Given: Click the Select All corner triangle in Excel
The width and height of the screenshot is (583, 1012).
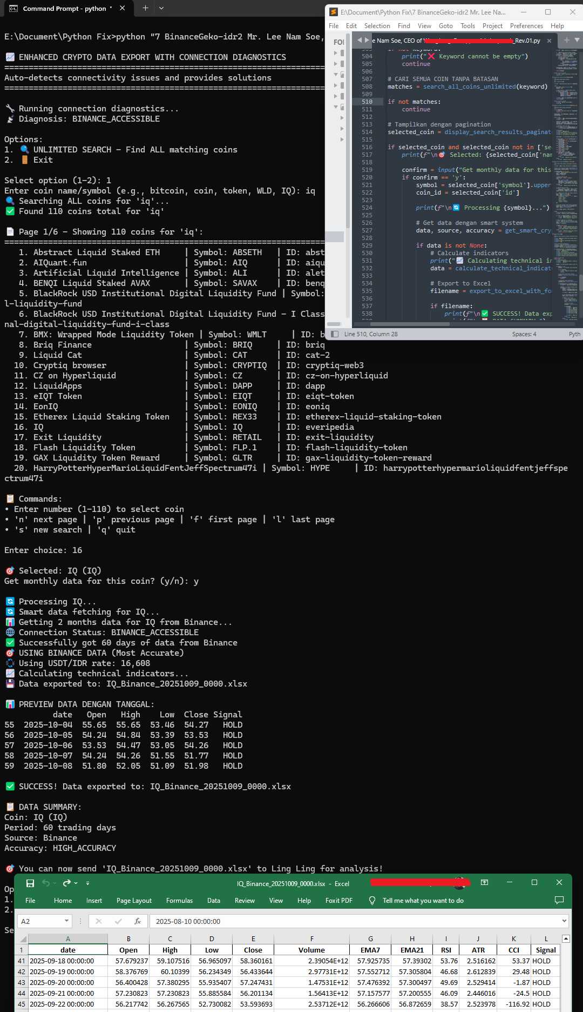Looking at the screenshot, I should [23, 939].
